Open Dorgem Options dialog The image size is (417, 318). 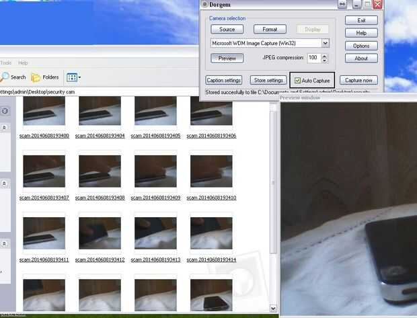click(x=361, y=46)
